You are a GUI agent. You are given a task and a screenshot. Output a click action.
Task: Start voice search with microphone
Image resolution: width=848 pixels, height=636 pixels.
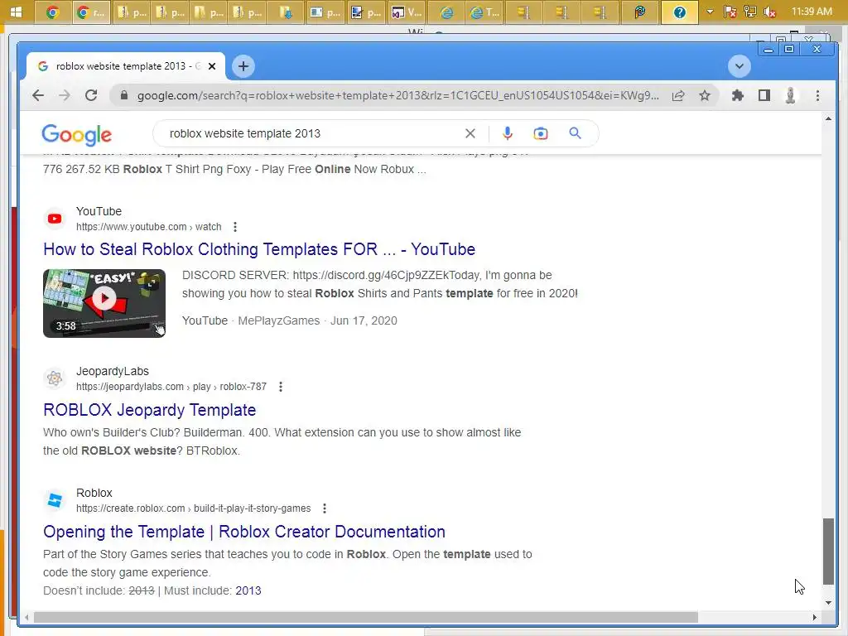pos(508,133)
